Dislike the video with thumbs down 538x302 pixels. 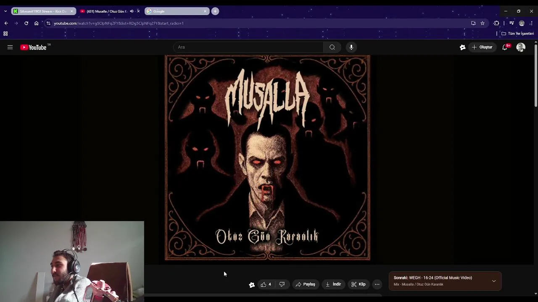click(282, 284)
